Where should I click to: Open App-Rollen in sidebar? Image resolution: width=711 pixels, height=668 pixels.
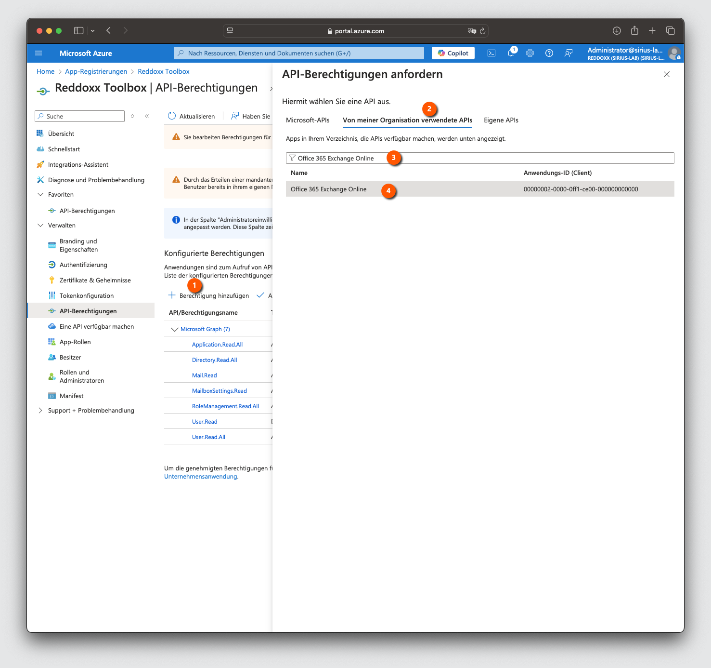pyautogui.click(x=75, y=342)
